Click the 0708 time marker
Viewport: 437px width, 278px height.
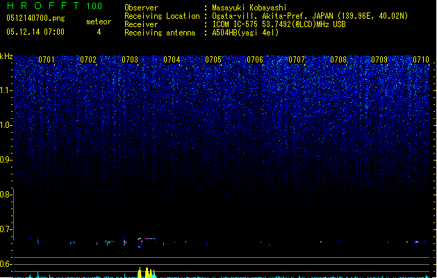[338, 60]
